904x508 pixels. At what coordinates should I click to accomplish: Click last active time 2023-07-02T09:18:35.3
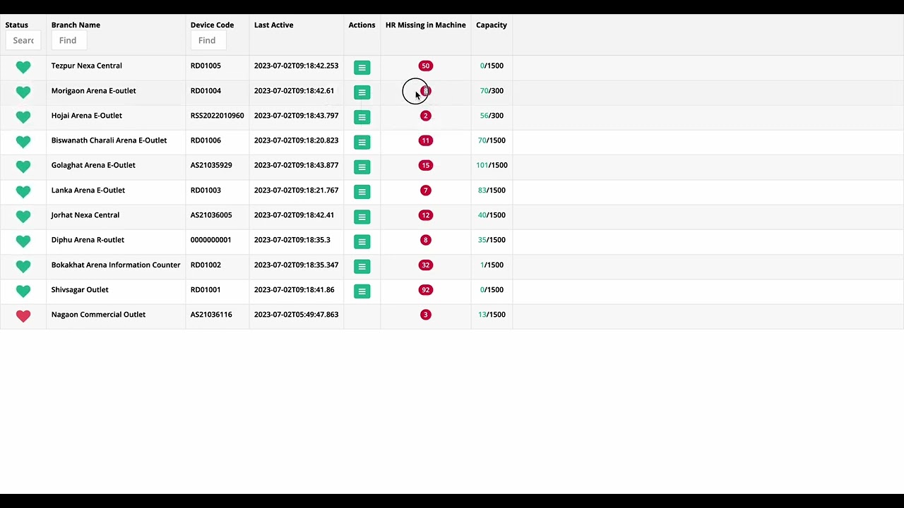tap(292, 240)
